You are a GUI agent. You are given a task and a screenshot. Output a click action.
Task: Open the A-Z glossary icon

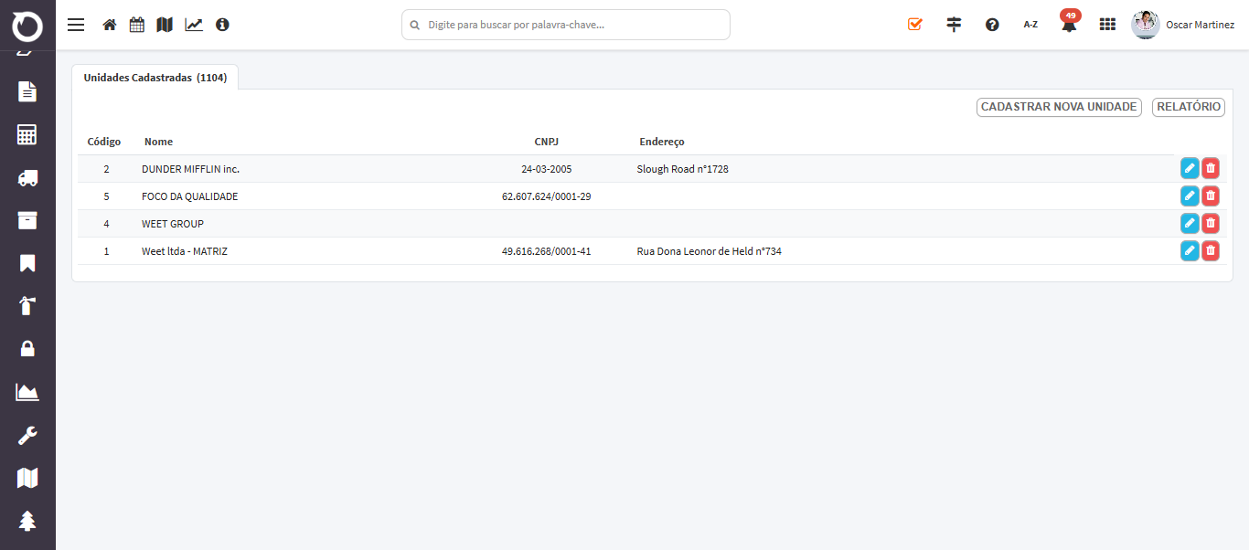[1030, 25]
